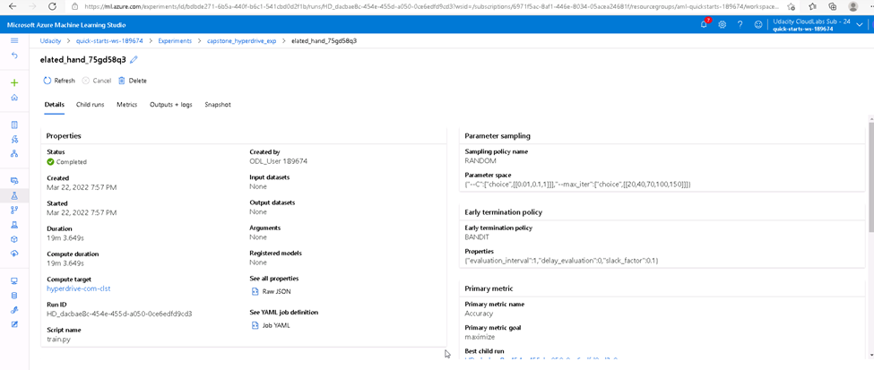The image size is (874, 370).
Task: Add page to favorites star icon
Action: tap(791, 6)
